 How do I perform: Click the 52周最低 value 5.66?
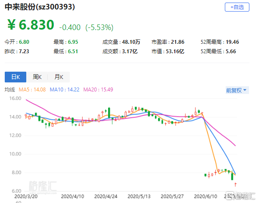point(231,52)
